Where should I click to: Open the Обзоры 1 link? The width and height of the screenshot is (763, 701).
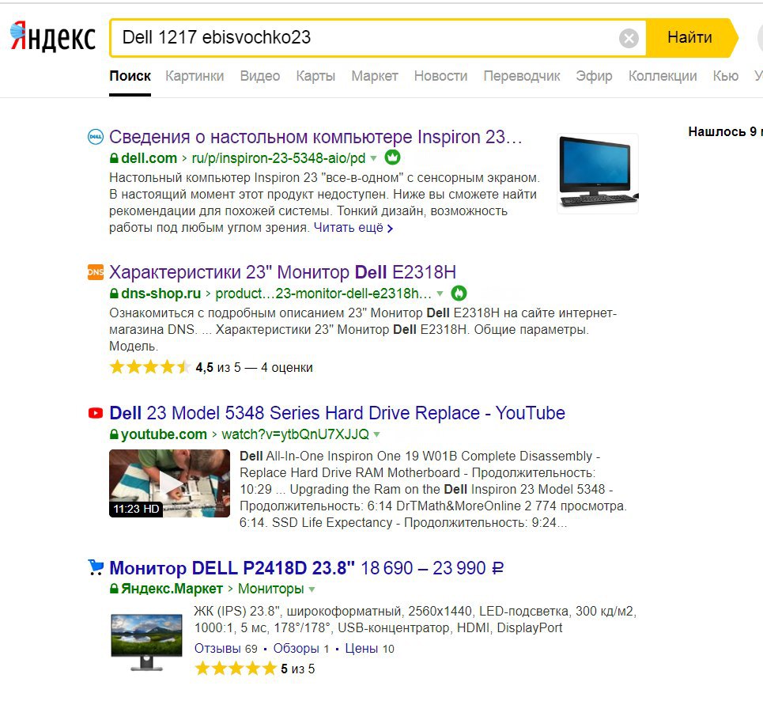click(301, 649)
